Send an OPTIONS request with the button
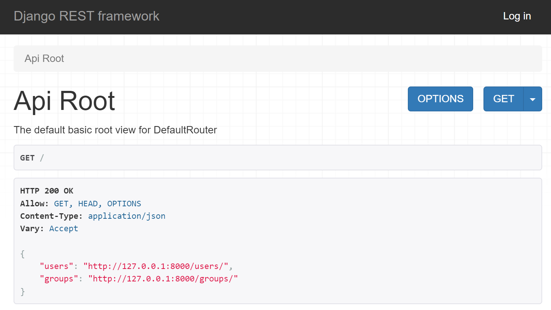The image size is (551, 310). (441, 99)
